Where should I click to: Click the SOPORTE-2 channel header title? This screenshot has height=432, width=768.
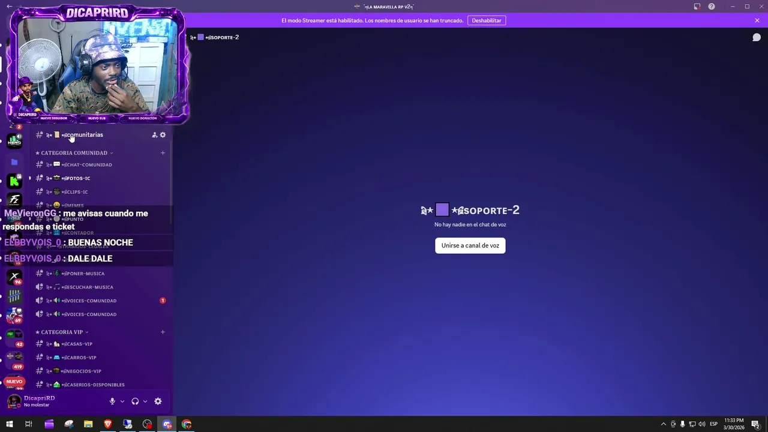[215, 37]
